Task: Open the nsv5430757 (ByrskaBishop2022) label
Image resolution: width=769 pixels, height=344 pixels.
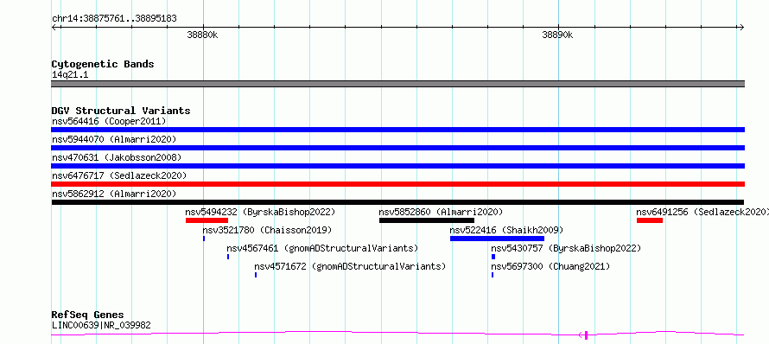Action: pos(566,248)
